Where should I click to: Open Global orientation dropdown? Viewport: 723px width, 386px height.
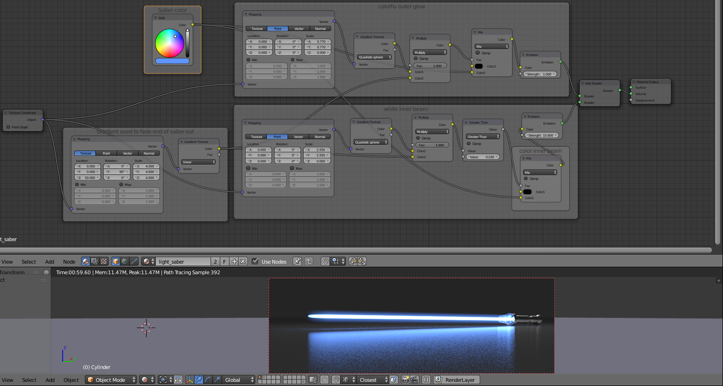click(239, 380)
